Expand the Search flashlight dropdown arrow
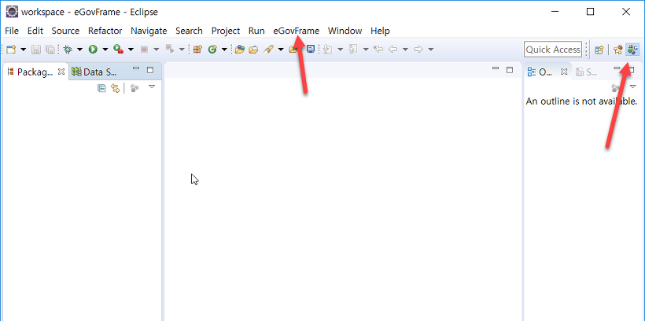645x321 pixels. pos(281,50)
